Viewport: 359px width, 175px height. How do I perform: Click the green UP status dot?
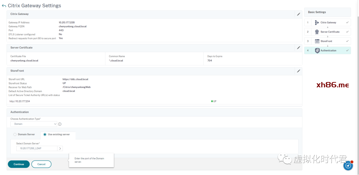(212, 101)
